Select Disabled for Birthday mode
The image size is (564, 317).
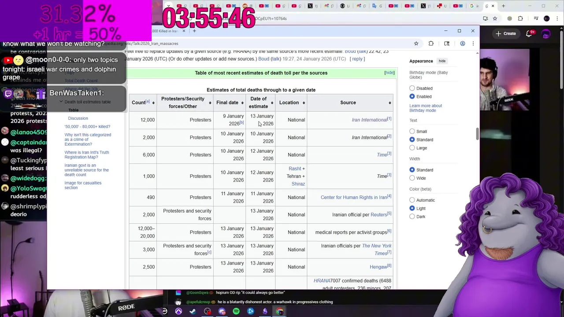click(412, 88)
